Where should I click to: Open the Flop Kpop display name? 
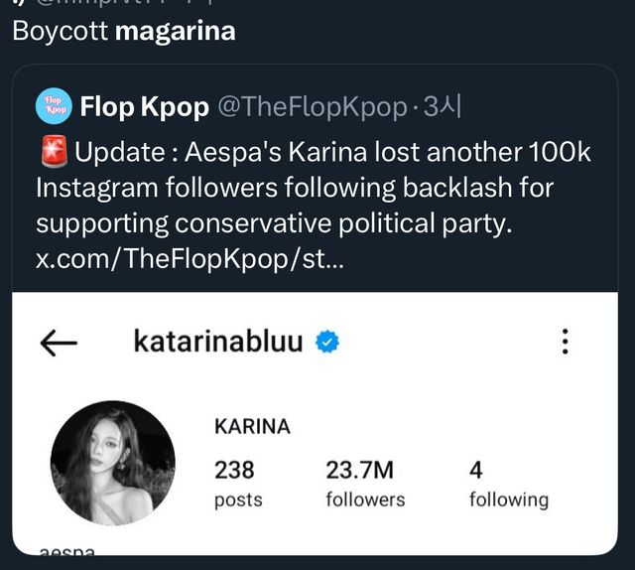[x=144, y=106]
